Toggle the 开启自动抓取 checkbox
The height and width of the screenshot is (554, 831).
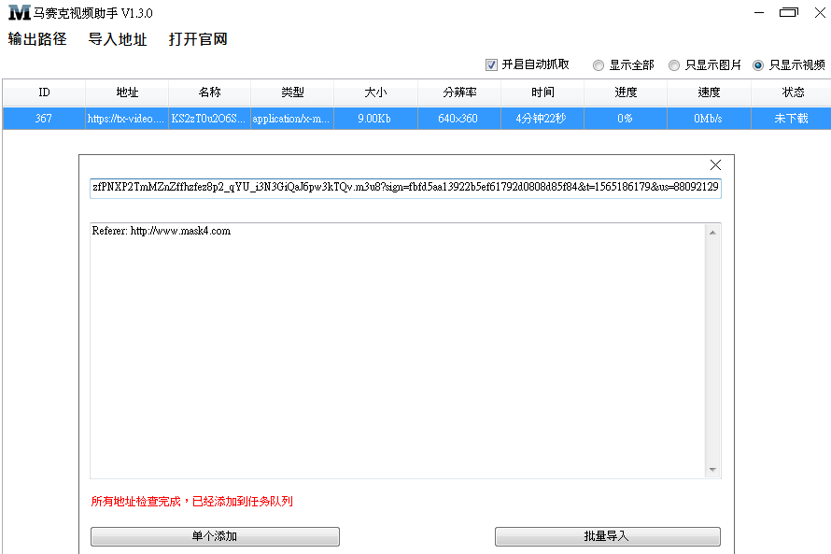coord(491,64)
